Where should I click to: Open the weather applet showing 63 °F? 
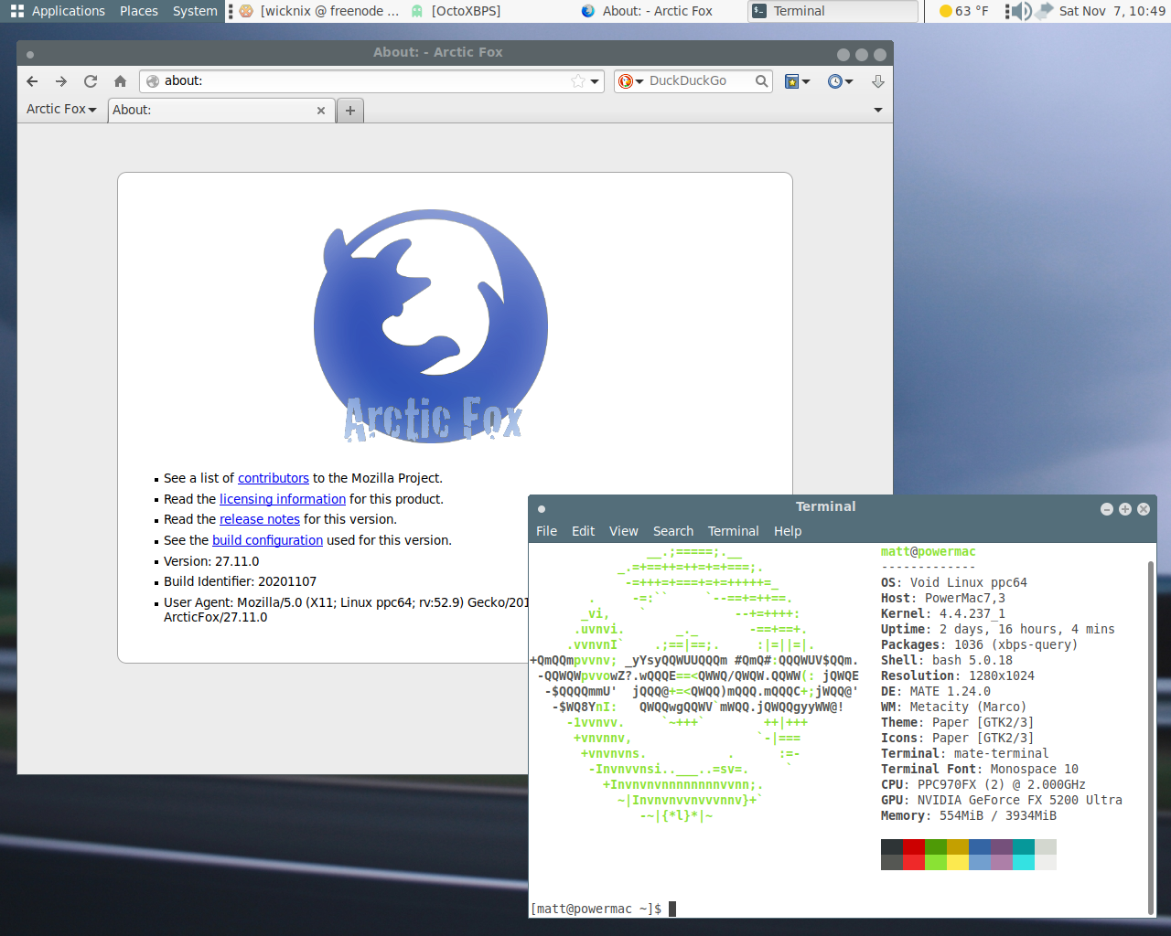click(x=964, y=11)
